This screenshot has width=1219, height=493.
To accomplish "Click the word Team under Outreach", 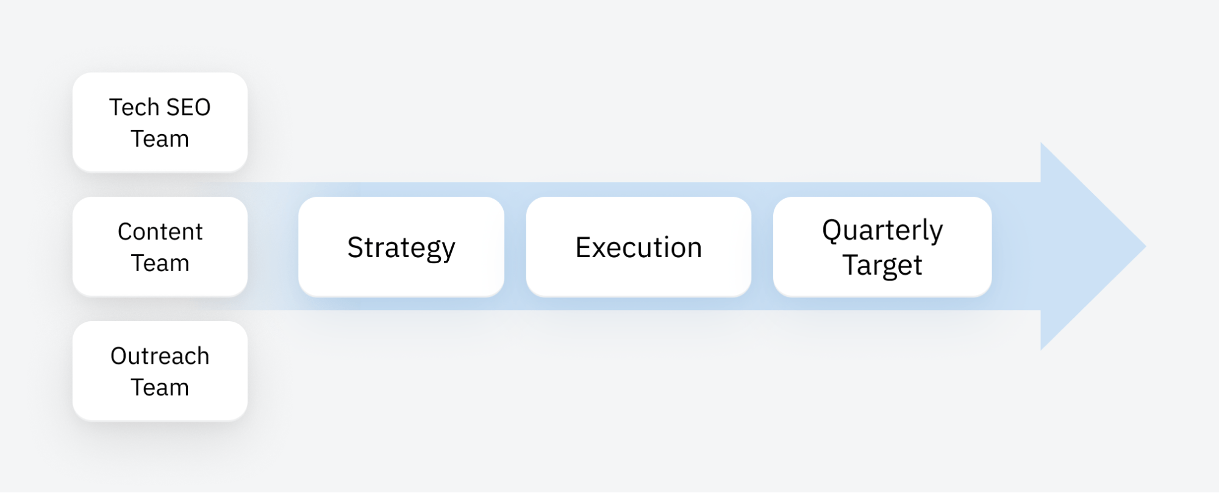I will point(160,388).
